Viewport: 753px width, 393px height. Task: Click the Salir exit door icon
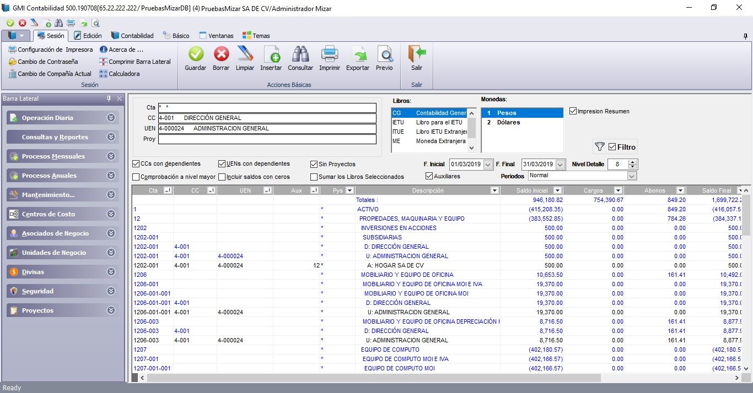(x=417, y=54)
